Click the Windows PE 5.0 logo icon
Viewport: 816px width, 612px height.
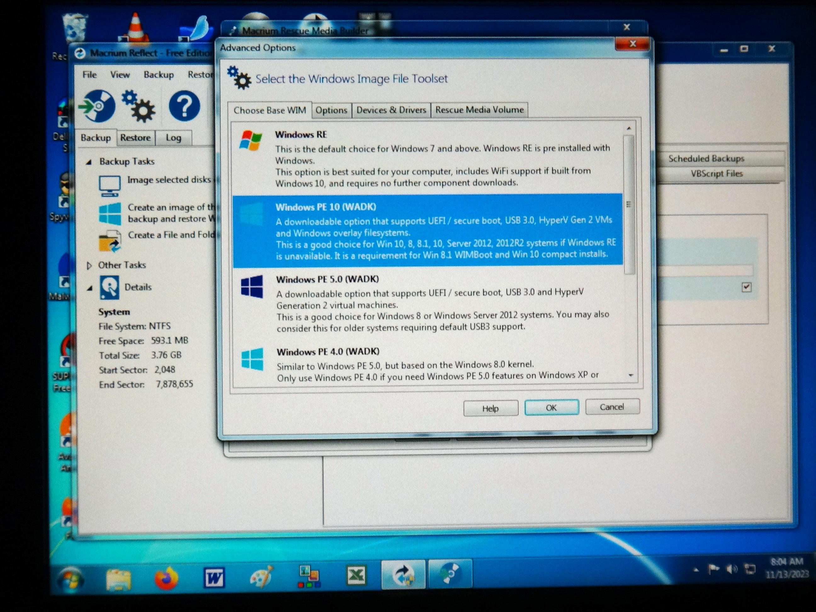point(252,286)
